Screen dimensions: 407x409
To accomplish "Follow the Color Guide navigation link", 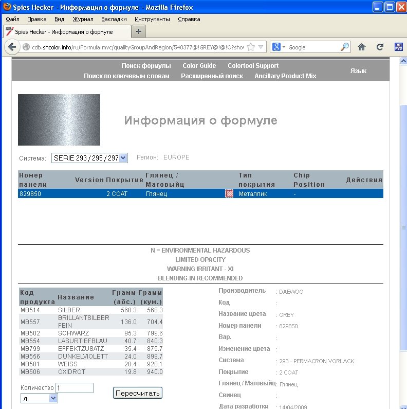I will (x=199, y=66).
